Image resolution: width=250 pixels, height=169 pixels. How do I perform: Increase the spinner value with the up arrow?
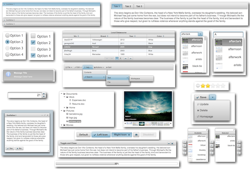44,94
